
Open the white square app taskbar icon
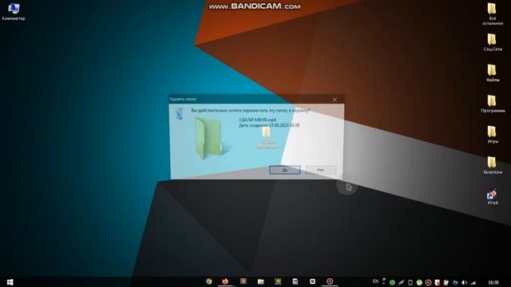[312, 281]
